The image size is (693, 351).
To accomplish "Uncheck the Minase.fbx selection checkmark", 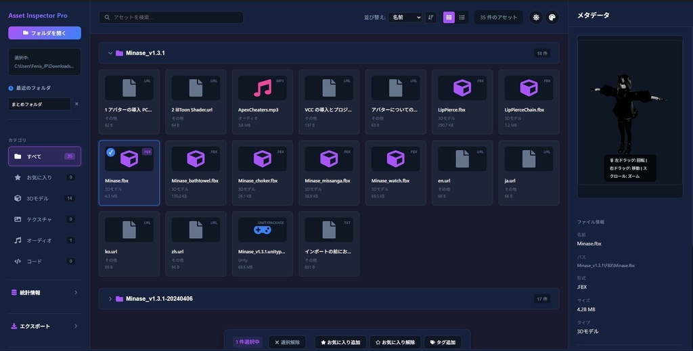I will point(110,152).
